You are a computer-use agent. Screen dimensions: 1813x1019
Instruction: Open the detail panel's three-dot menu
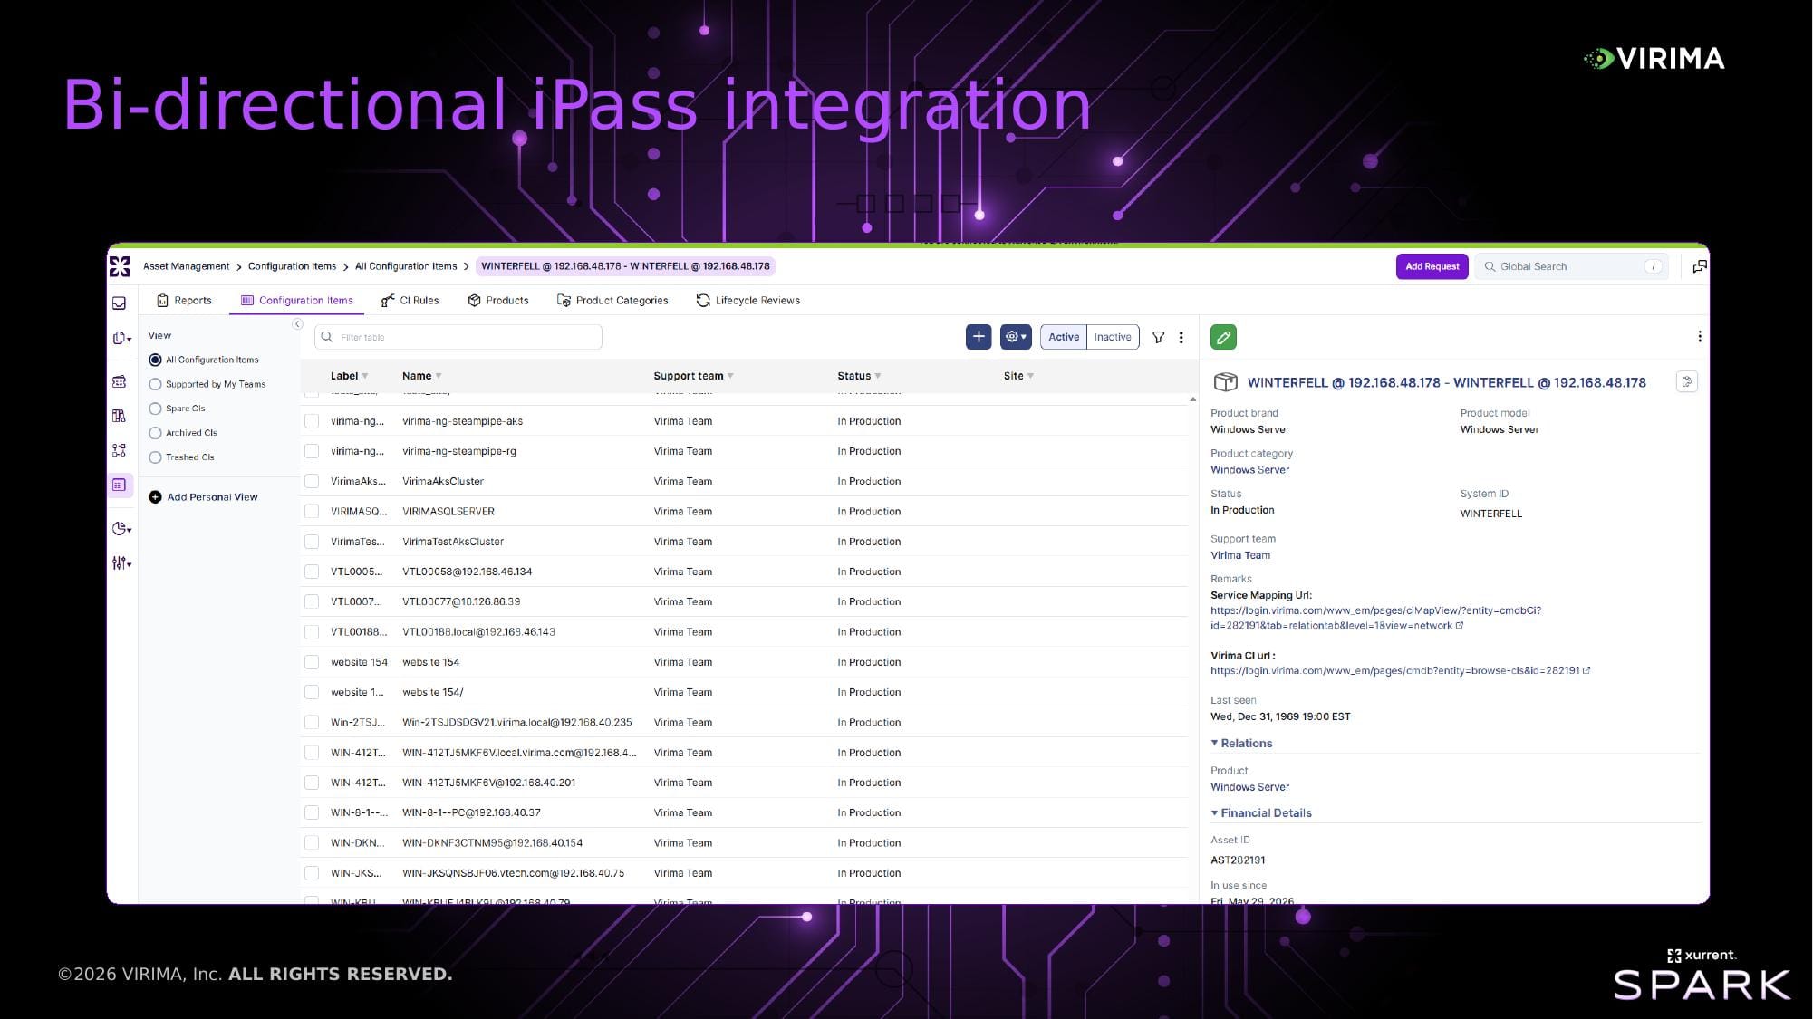pos(1699,336)
